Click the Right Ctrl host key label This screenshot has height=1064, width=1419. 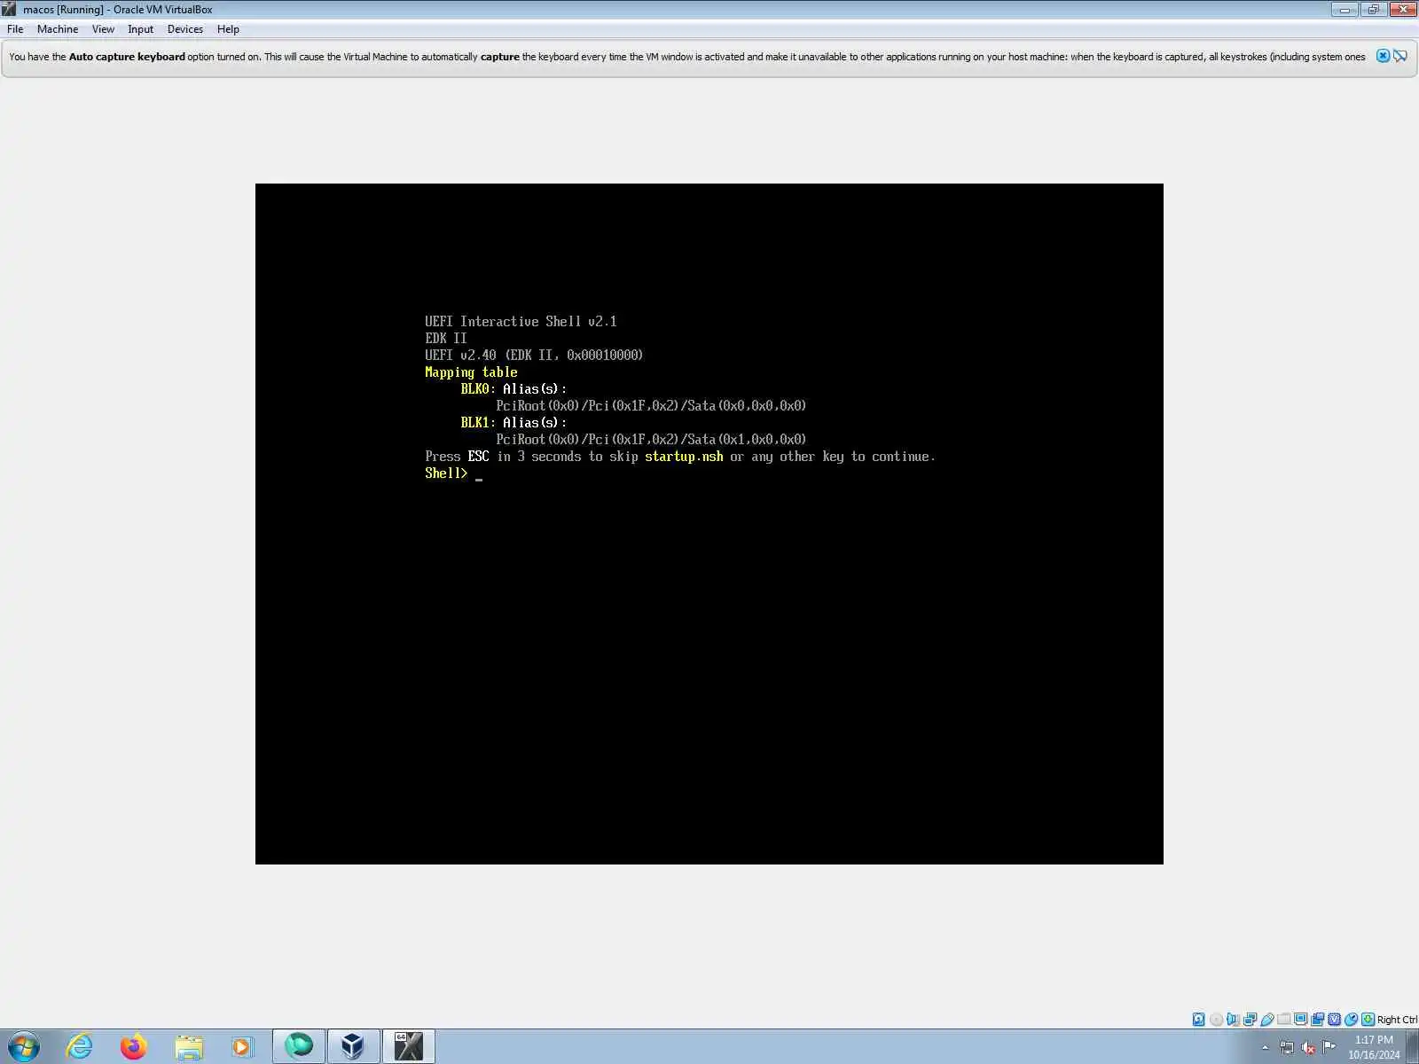click(x=1397, y=1020)
